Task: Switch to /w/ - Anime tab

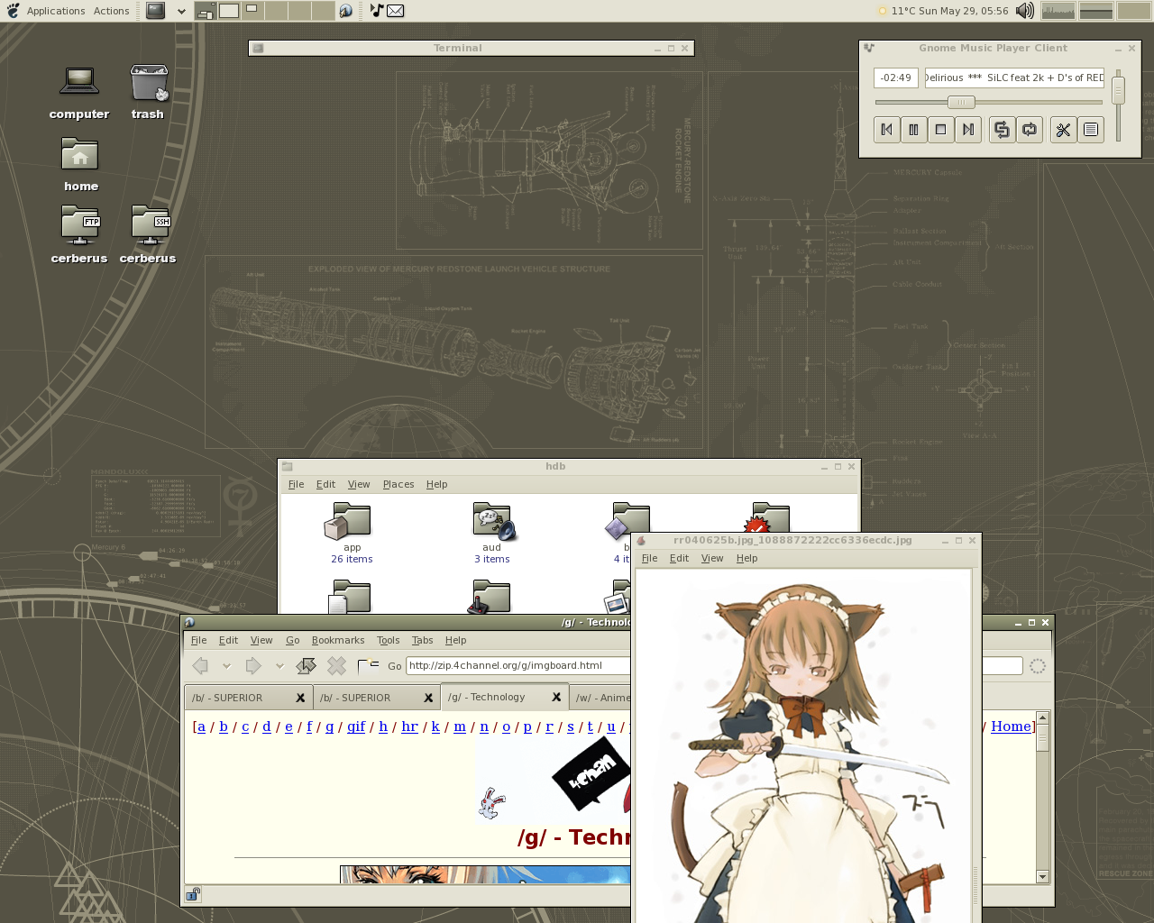Action: click(x=600, y=697)
